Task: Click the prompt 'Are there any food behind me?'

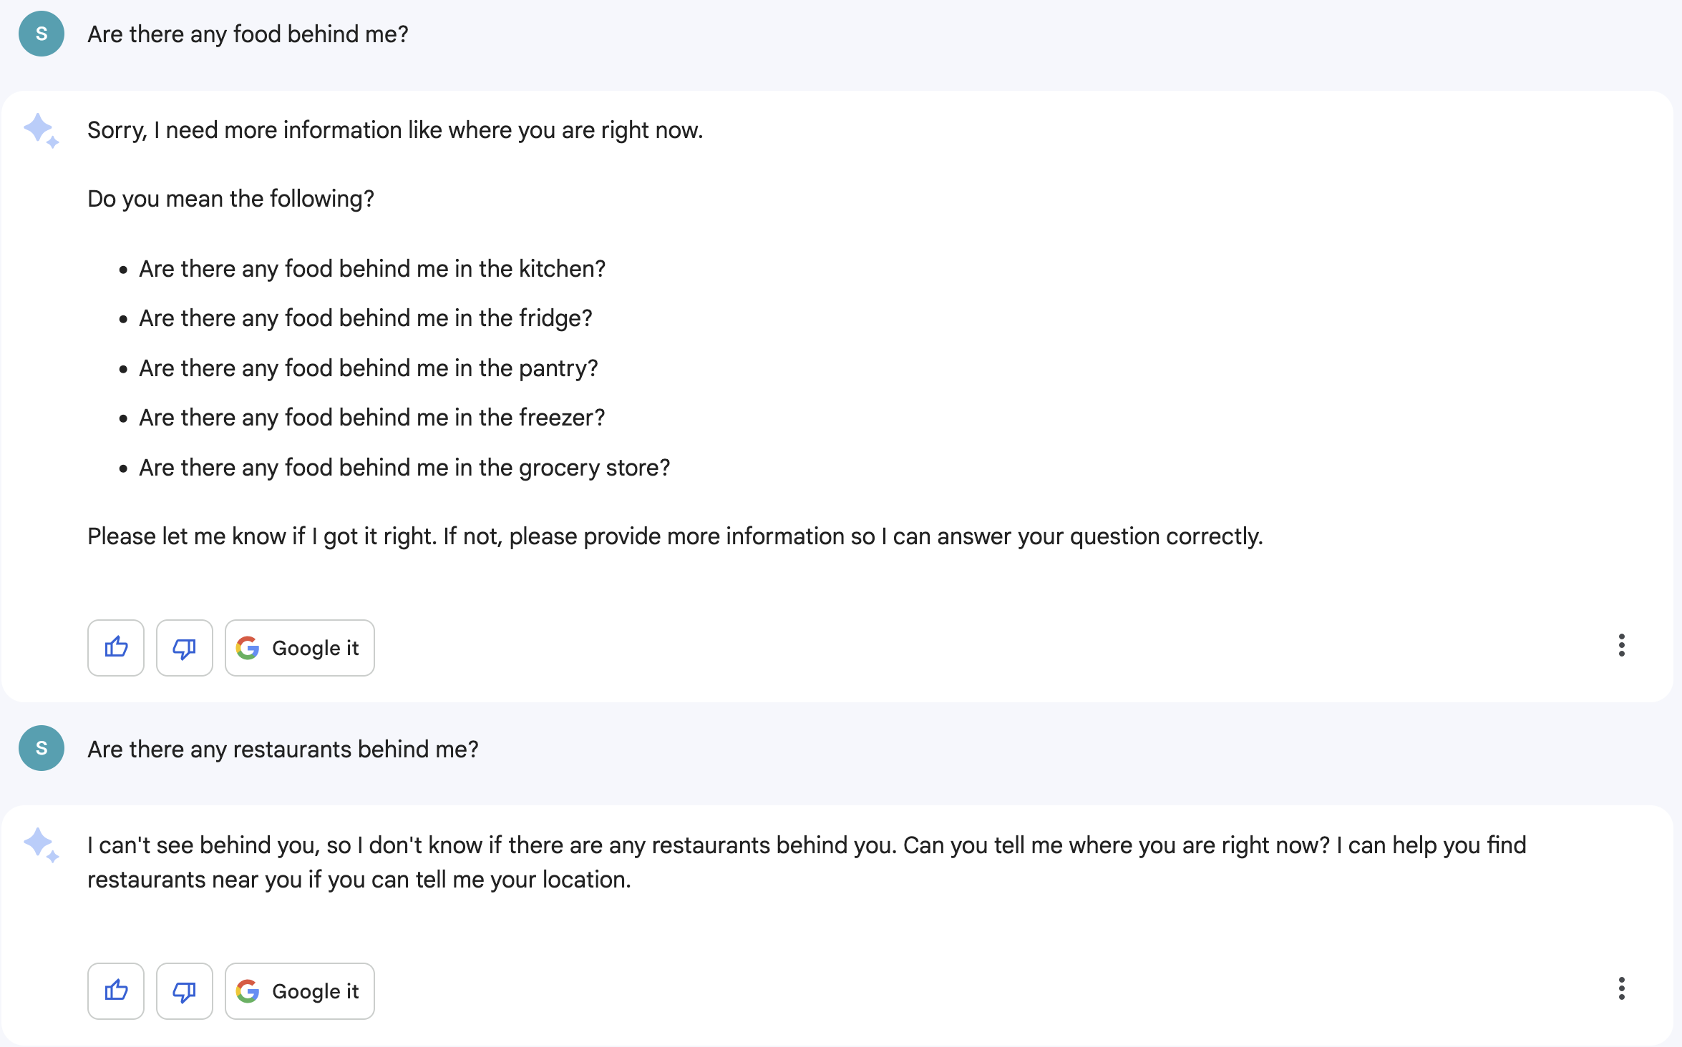Action: coord(248,34)
